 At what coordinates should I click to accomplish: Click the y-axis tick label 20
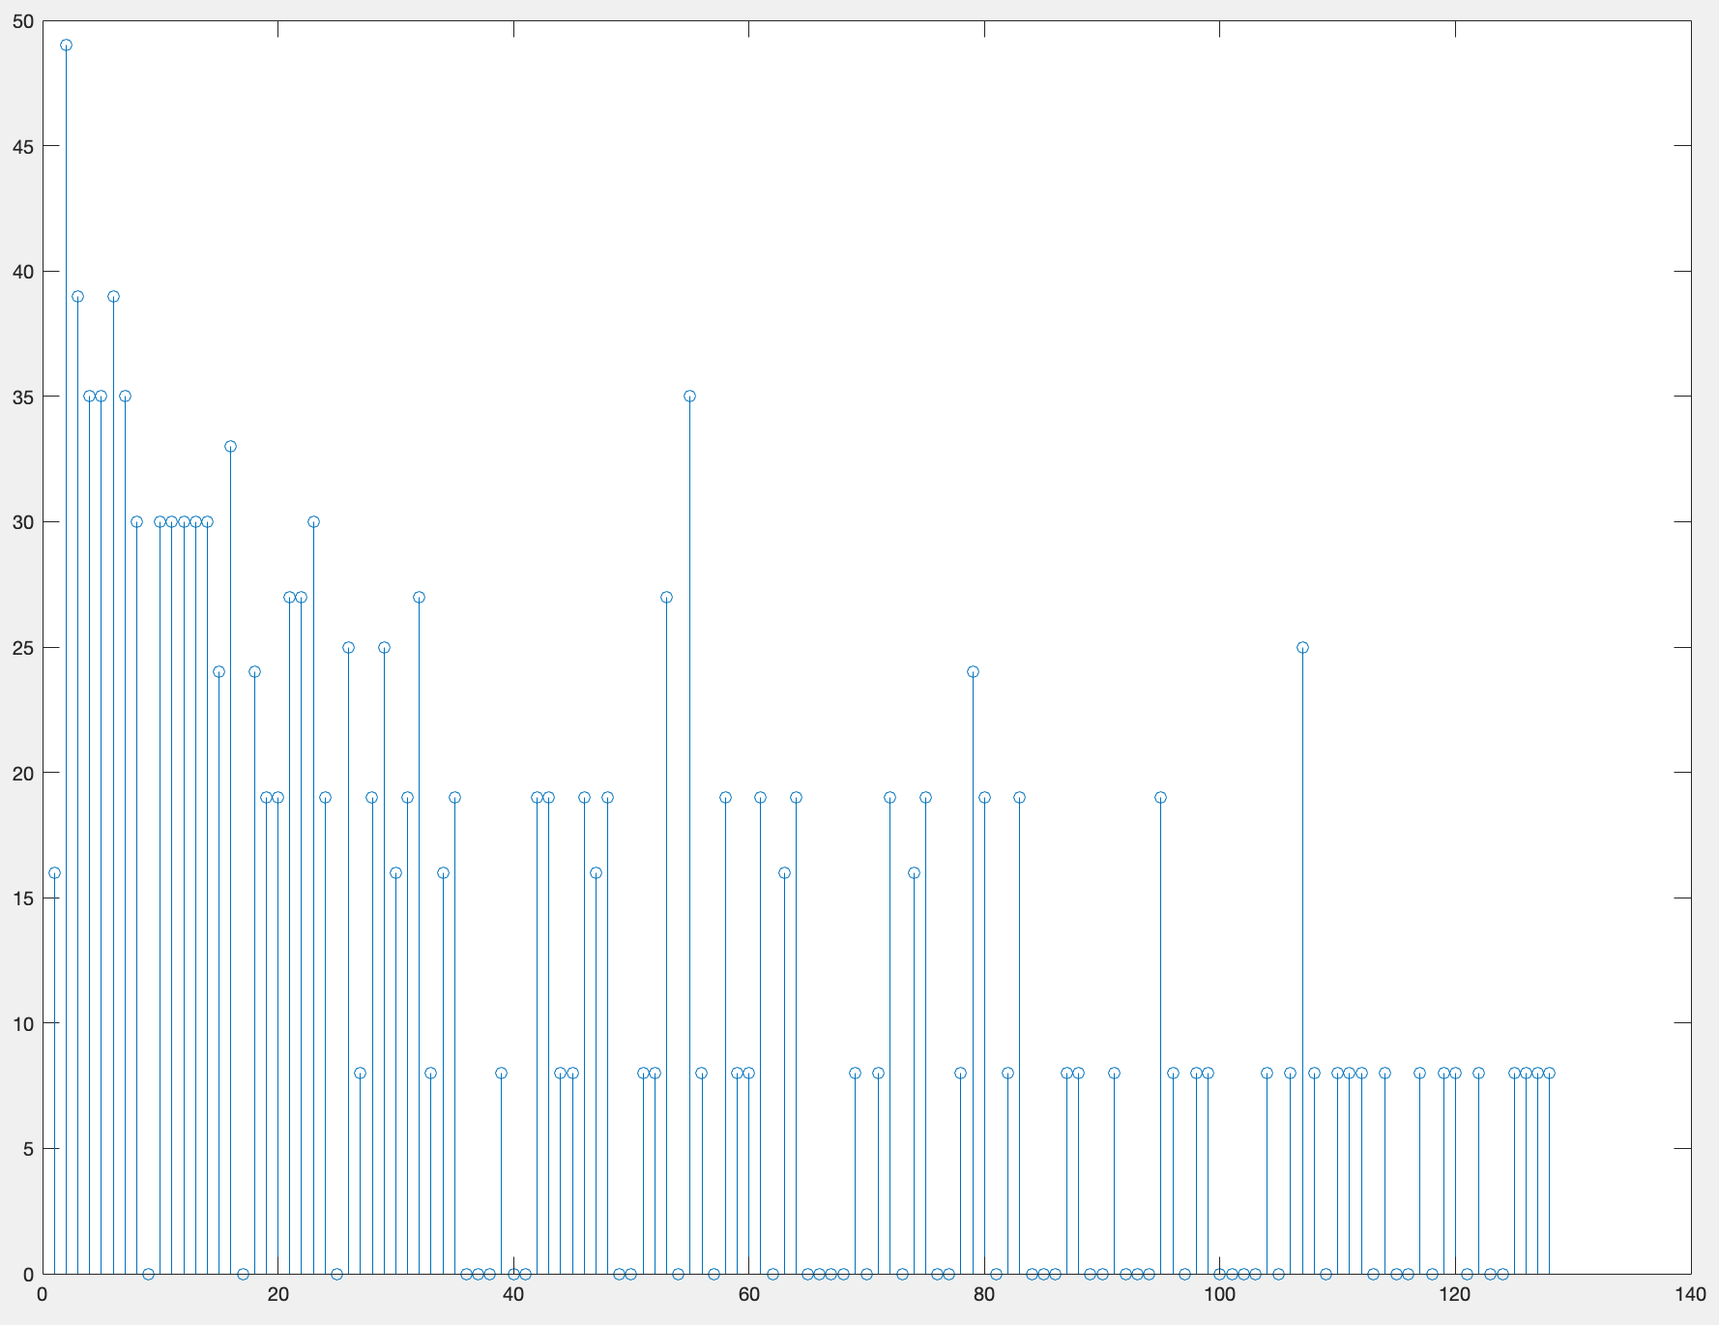(x=22, y=773)
